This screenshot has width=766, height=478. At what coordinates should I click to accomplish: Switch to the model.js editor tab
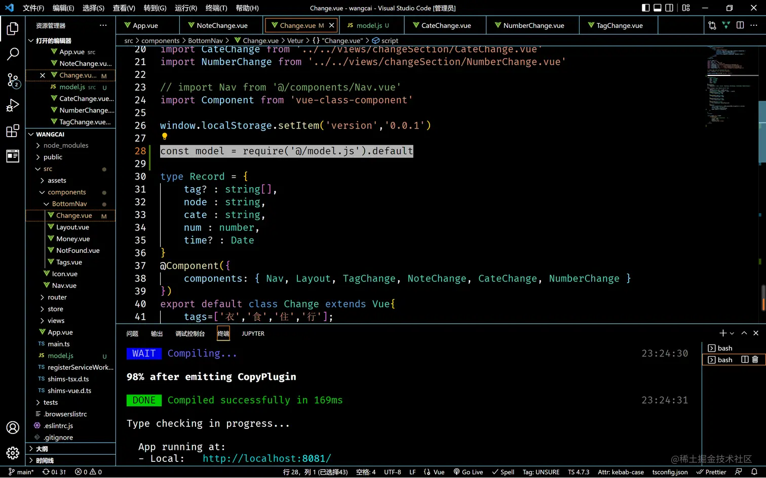click(372, 25)
